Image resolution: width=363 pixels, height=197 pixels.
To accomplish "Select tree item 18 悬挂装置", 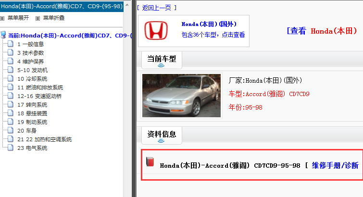I will click(32, 113).
